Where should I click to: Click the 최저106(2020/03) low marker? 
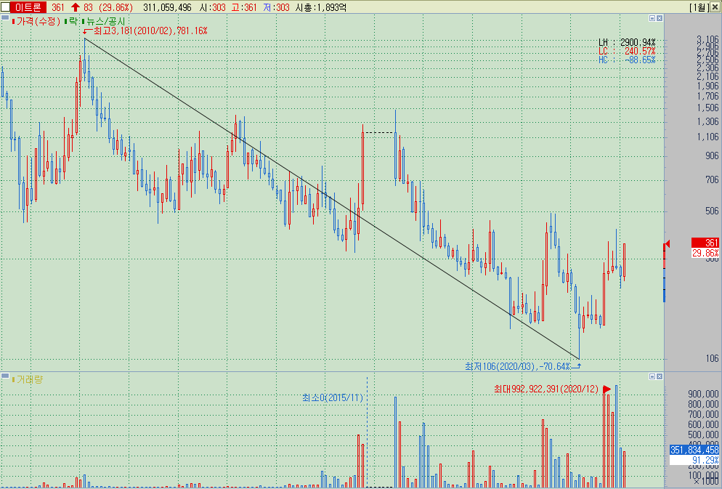tap(518, 366)
